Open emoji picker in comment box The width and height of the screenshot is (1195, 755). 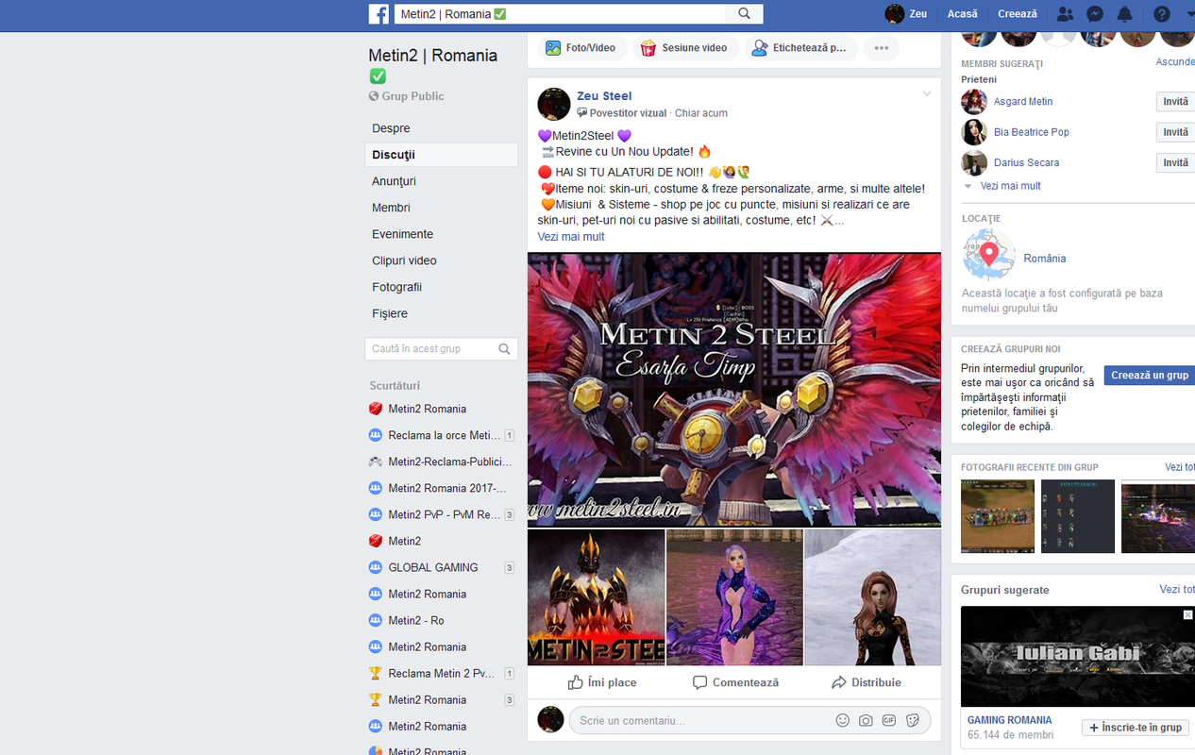(x=843, y=720)
